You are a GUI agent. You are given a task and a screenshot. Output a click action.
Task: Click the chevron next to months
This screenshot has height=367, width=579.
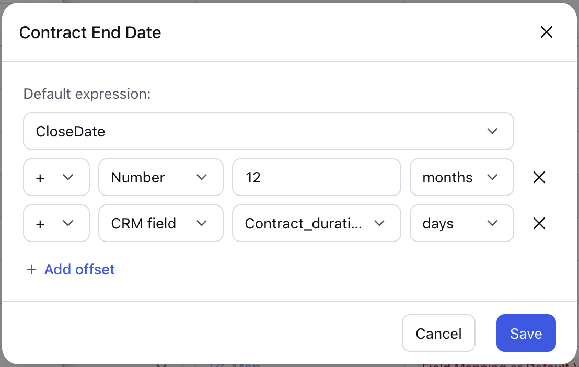click(x=492, y=177)
